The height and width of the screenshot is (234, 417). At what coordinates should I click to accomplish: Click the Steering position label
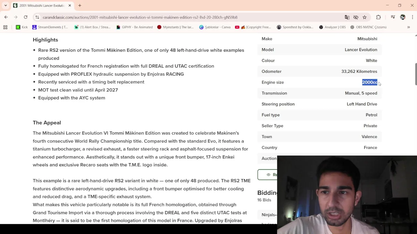pos(278,104)
